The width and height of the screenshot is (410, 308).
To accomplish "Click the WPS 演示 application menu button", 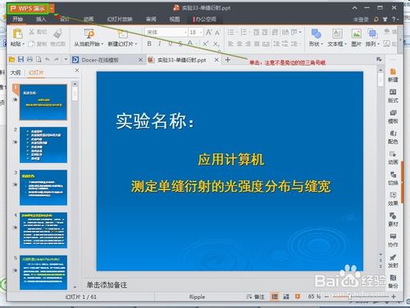I will tap(28, 9).
